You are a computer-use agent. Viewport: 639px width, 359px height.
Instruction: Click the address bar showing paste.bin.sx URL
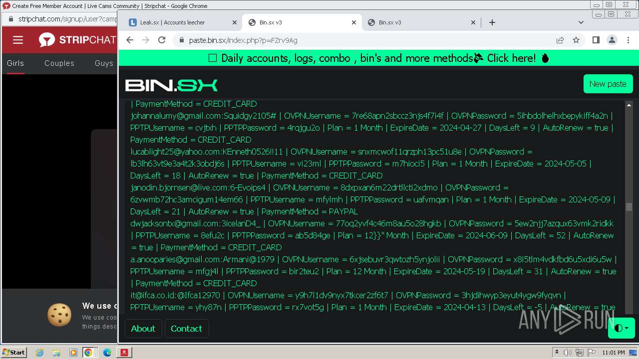point(367,40)
